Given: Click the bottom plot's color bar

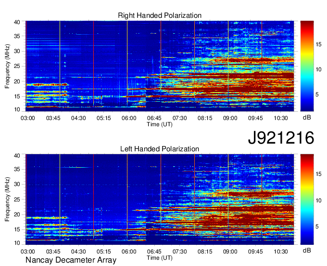Looking at the screenshot, I should [307, 199].
